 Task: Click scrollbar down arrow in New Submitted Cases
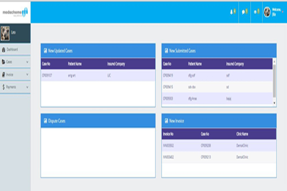click(x=274, y=103)
